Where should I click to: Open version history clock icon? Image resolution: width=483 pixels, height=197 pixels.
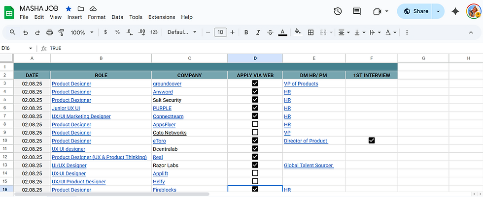(338, 11)
